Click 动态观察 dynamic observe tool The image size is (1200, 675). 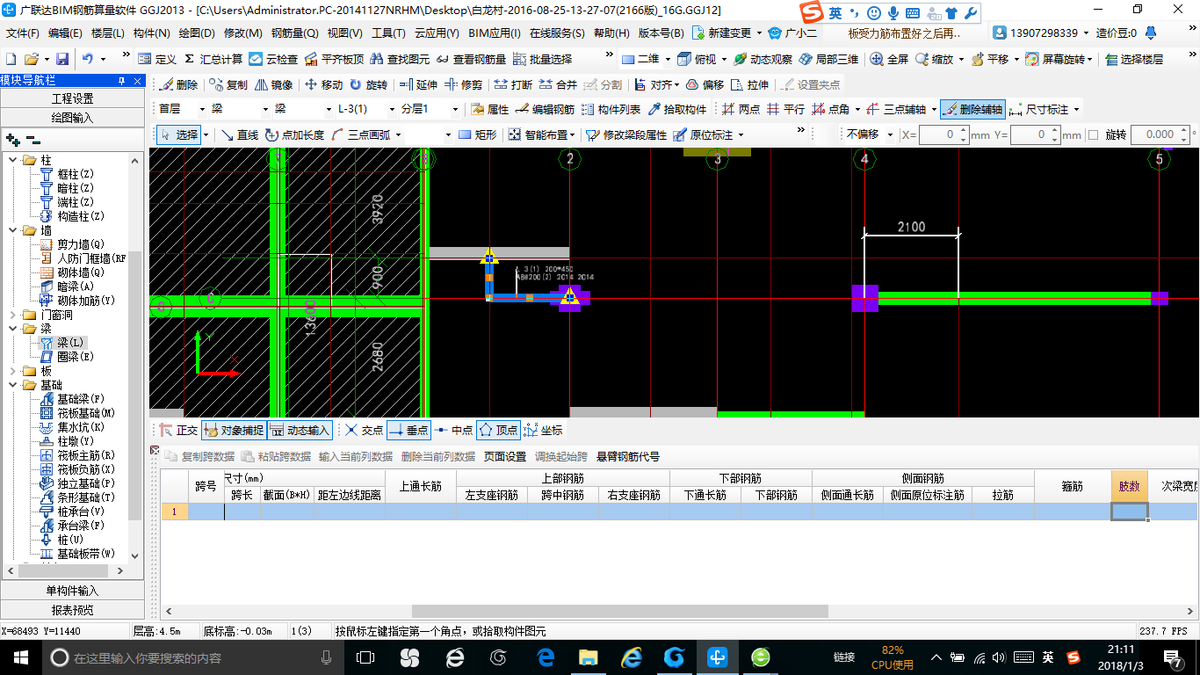click(x=763, y=59)
